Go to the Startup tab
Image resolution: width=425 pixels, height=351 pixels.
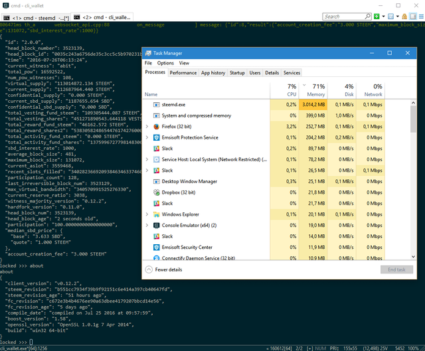pos(237,72)
